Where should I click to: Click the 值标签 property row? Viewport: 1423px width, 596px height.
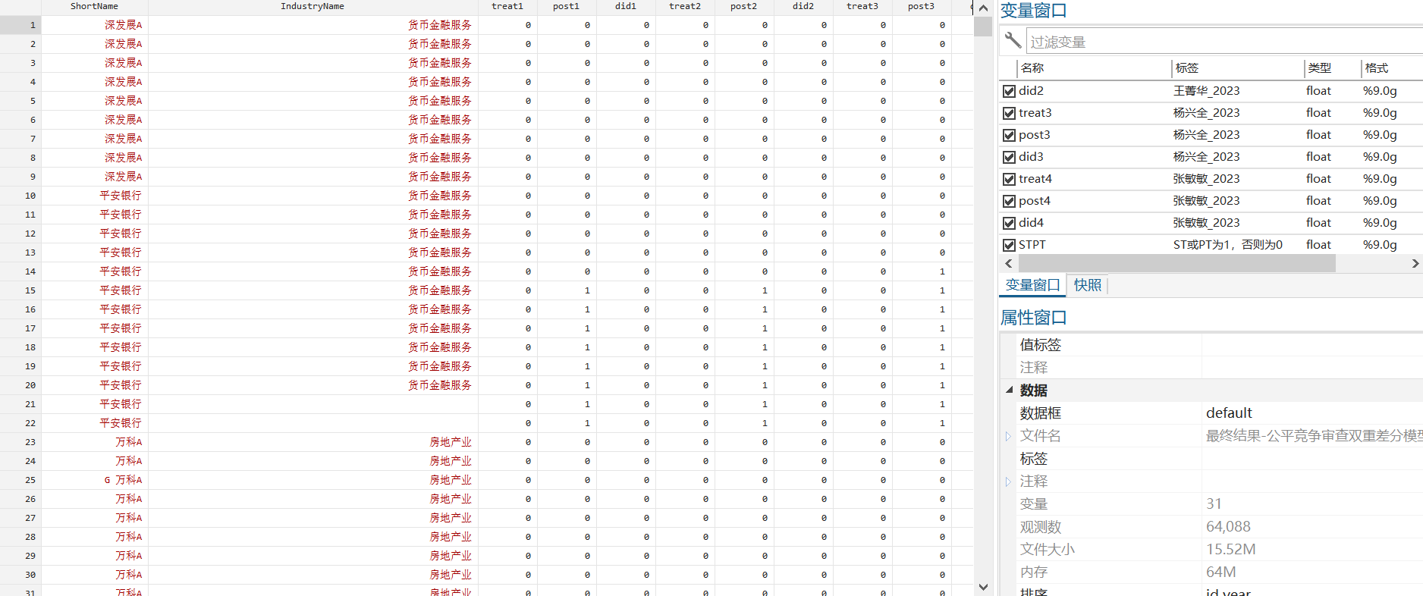point(1220,345)
